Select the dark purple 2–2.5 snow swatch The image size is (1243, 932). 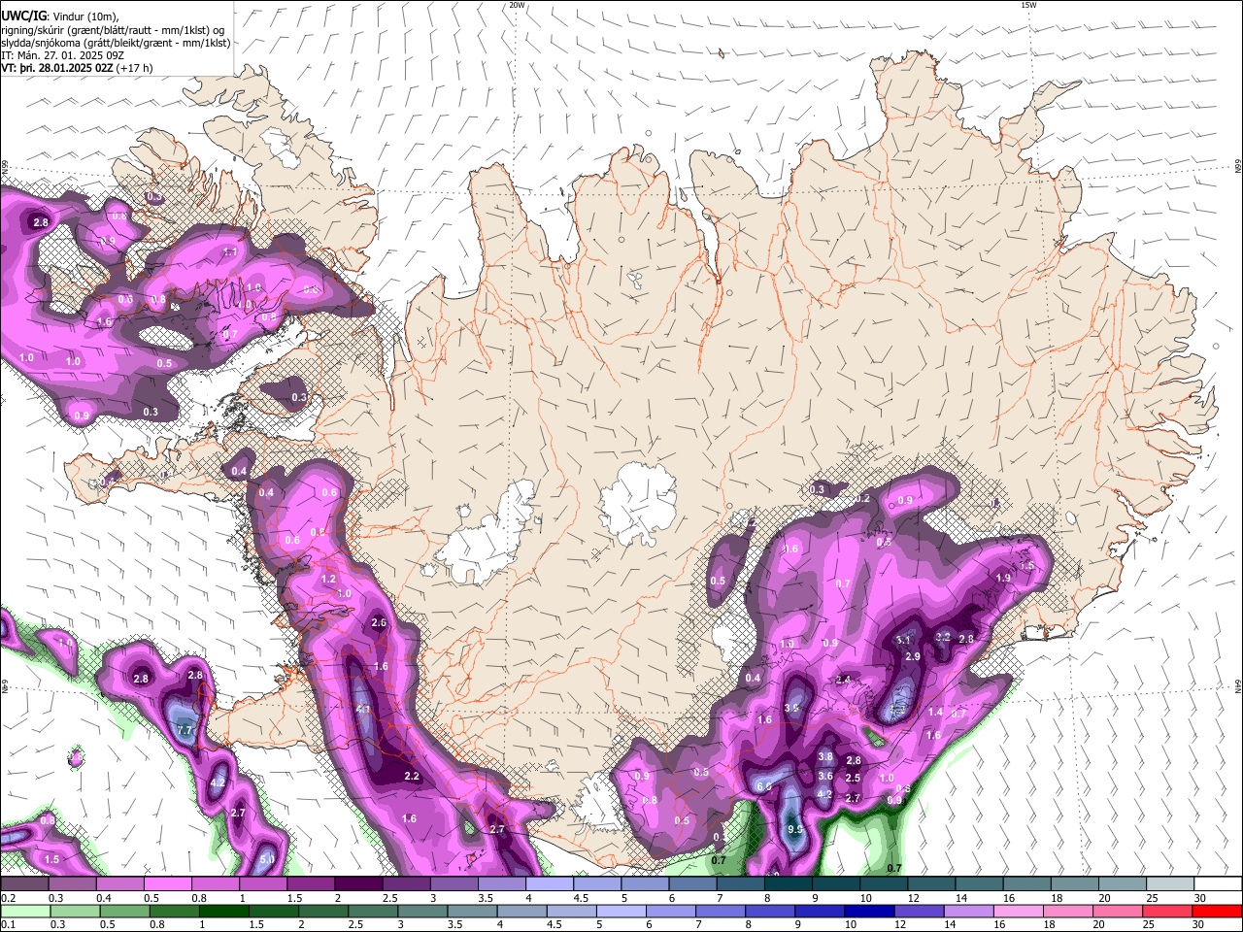click(x=358, y=884)
